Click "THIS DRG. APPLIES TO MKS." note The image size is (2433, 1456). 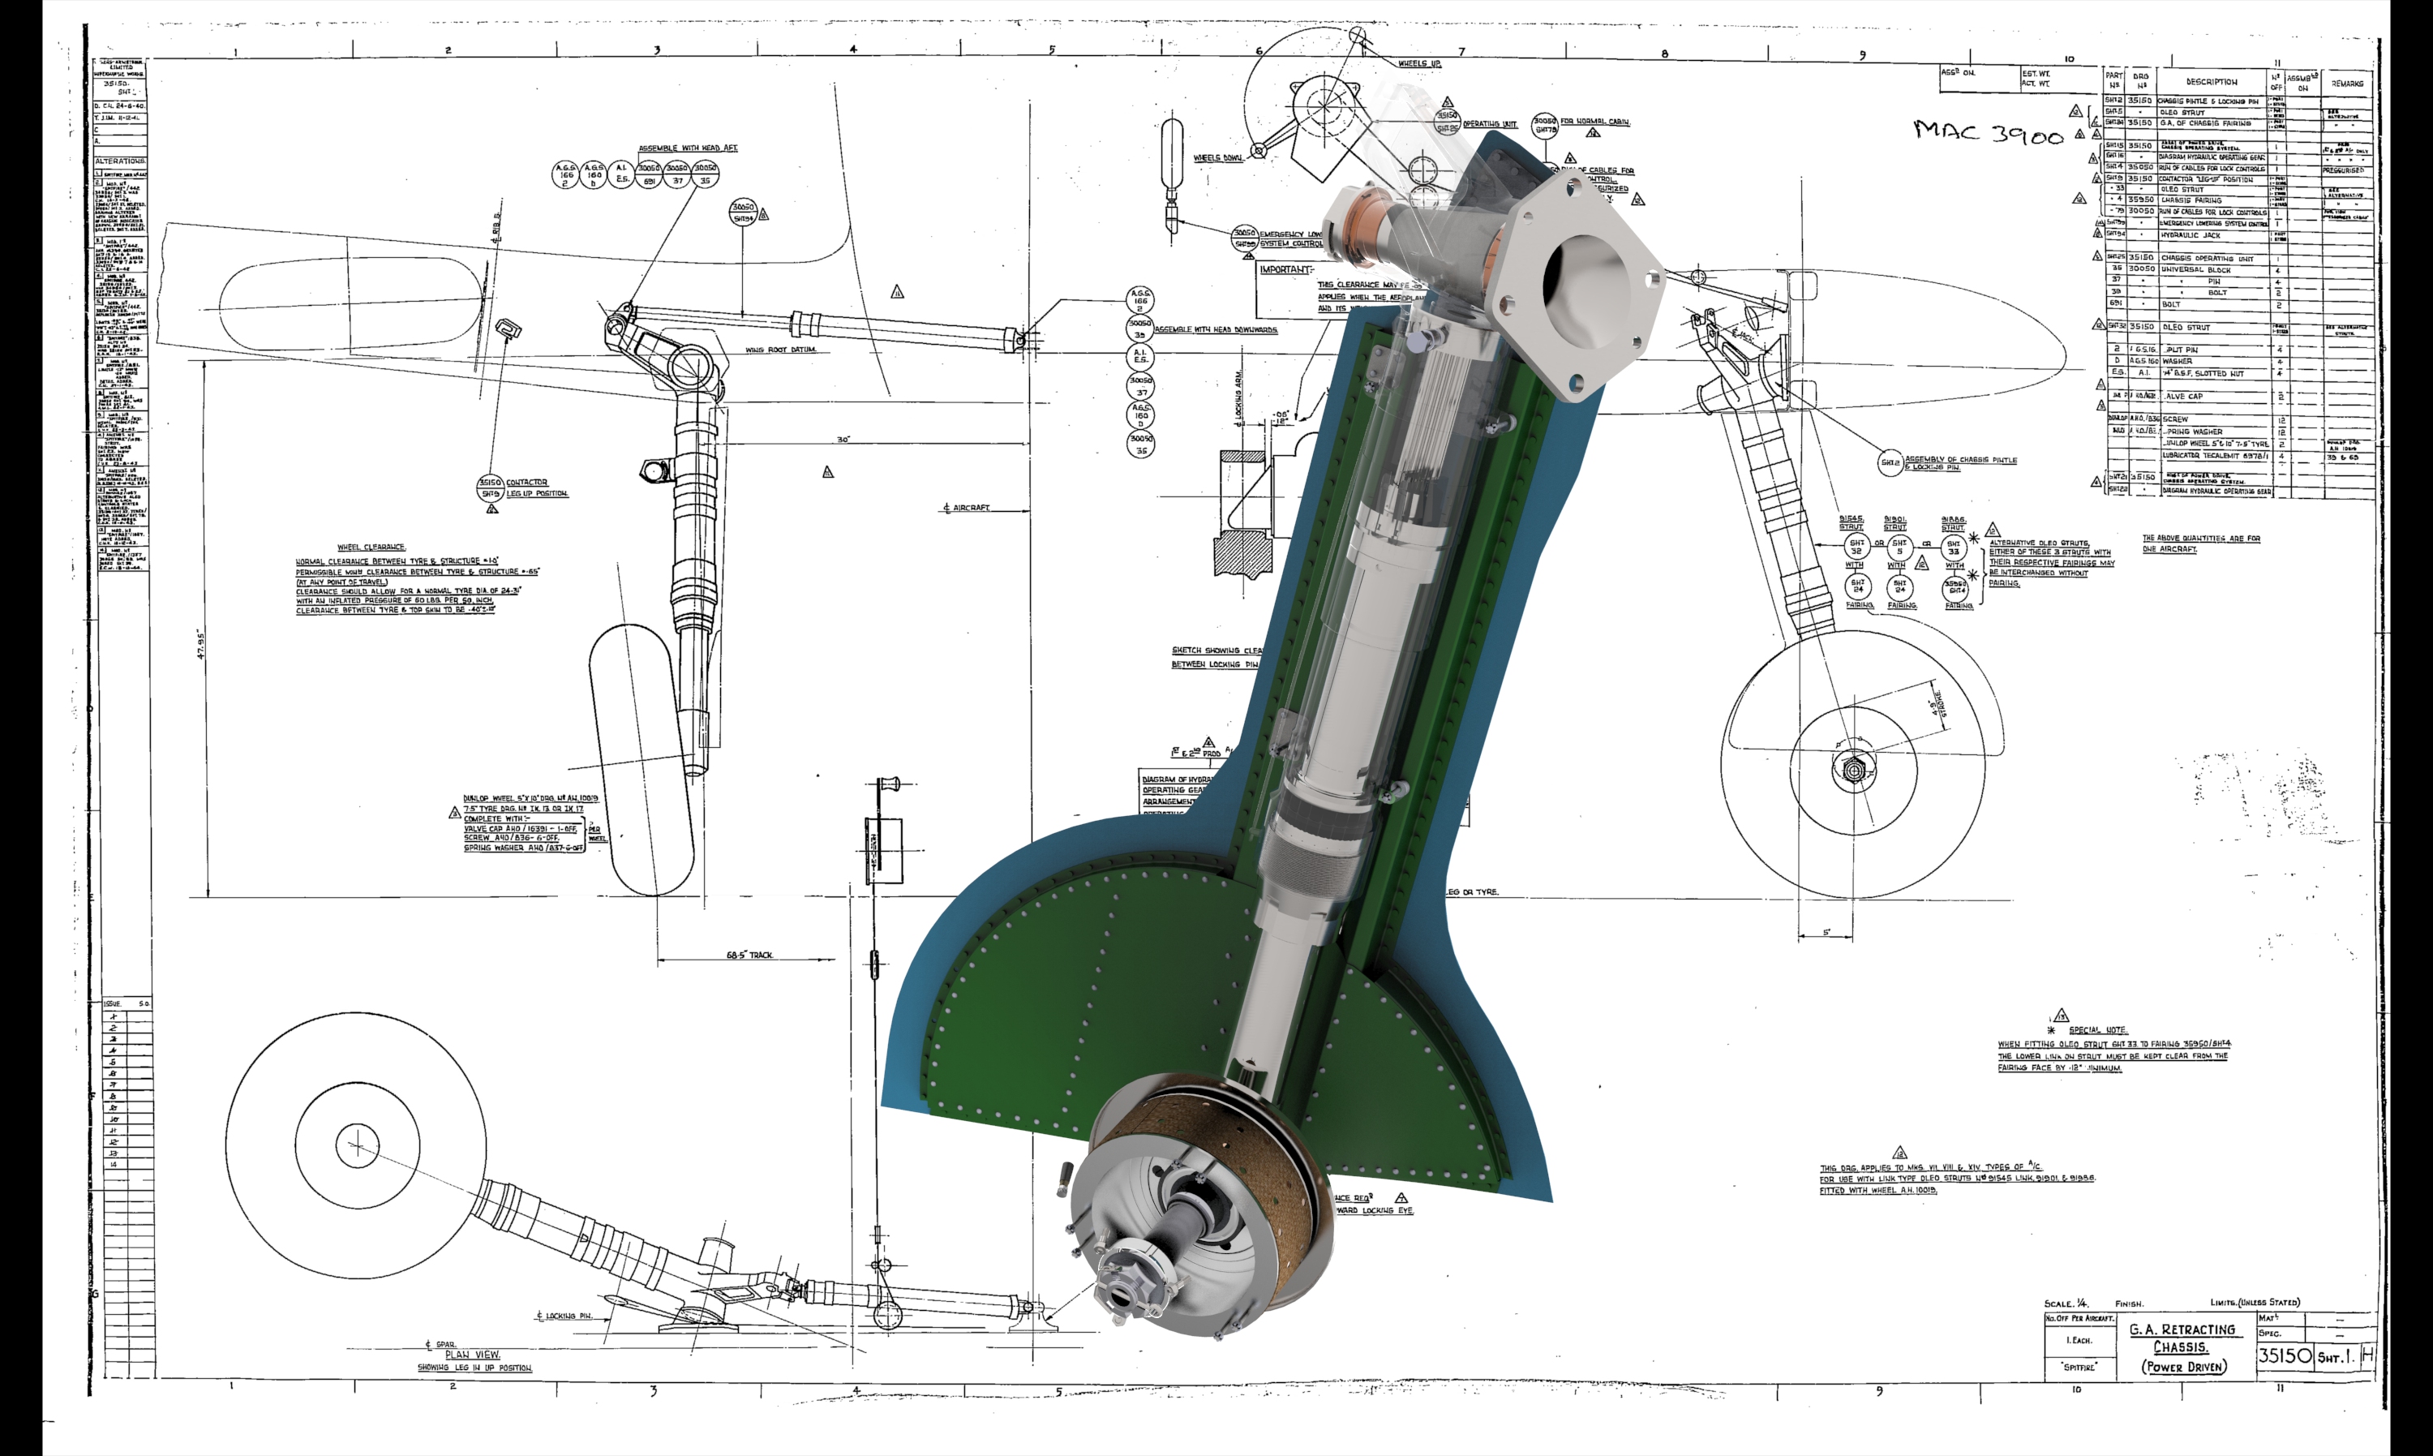1930,1167
